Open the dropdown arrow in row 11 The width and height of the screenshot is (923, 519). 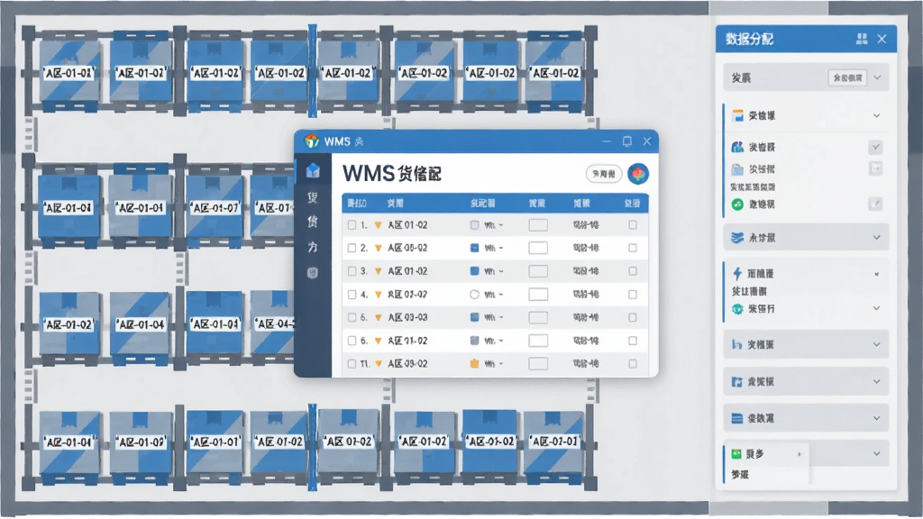tap(501, 364)
